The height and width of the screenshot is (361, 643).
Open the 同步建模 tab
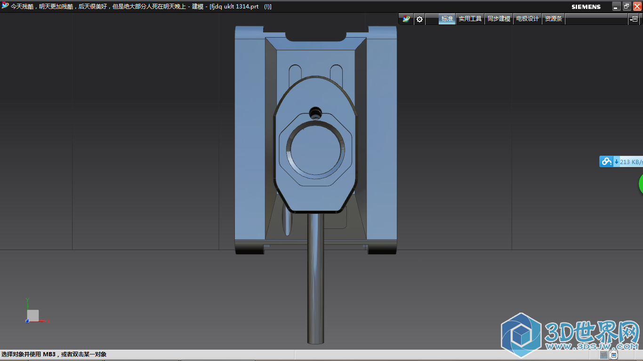499,19
